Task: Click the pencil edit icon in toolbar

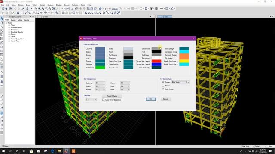Action: click(23, 9)
